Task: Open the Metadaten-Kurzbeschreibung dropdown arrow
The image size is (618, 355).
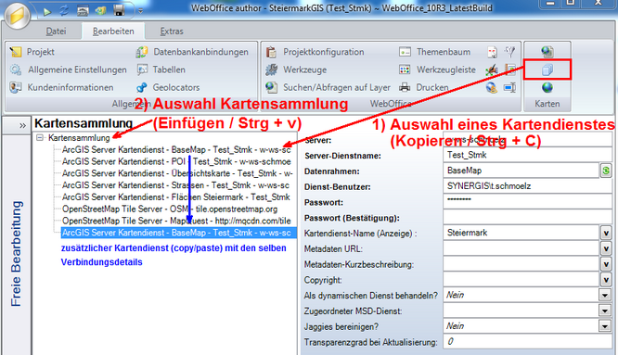Action: (x=606, y=264)
